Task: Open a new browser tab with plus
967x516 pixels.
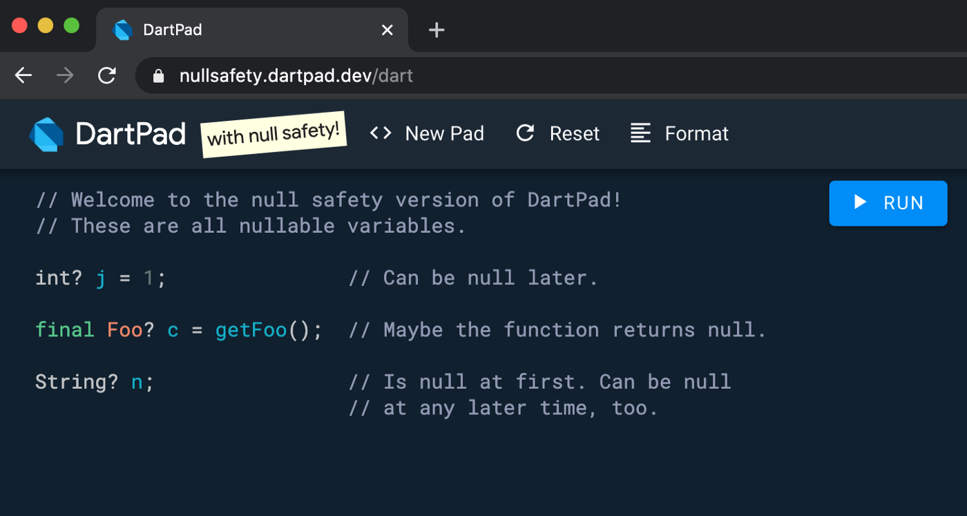Action: pos(437,30)
